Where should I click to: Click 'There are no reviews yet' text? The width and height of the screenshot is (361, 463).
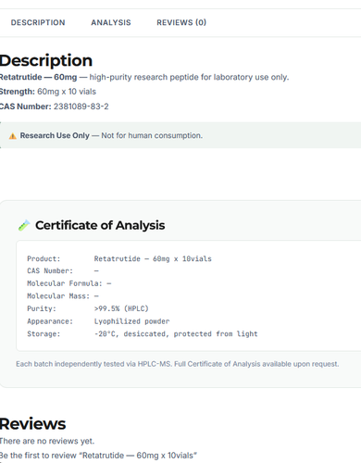(47, 441)
